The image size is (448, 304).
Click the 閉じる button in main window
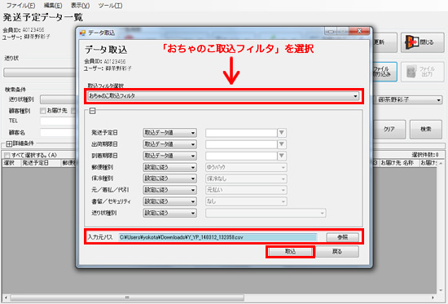pos(423,42)
